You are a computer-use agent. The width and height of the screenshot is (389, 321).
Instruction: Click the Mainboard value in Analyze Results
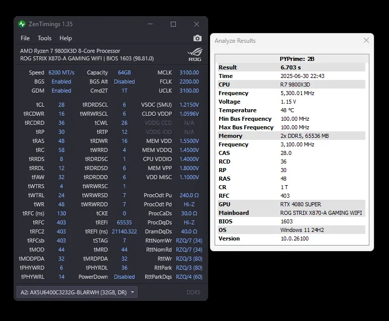pos(321,213)
